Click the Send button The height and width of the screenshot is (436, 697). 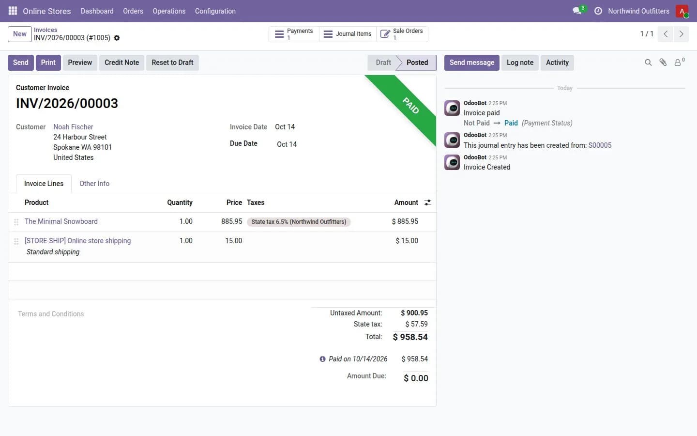click(21, 62)
